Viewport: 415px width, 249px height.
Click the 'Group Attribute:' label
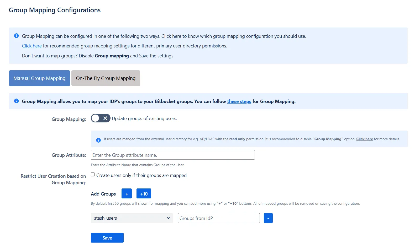(69, 155)
